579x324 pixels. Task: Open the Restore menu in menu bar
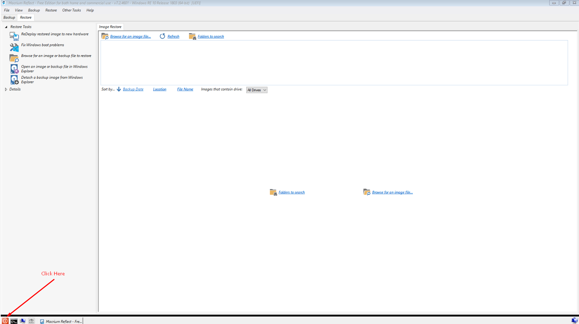[x=51, y=10]
